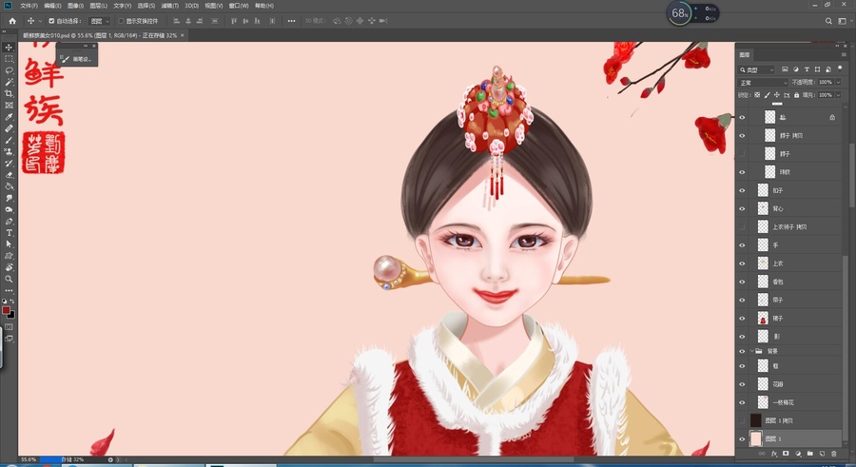The height and width of the screenshot is (467, 856).
Task: Open workspace switcher at top right
Action: pyautogui.click(x=843, y=21)
